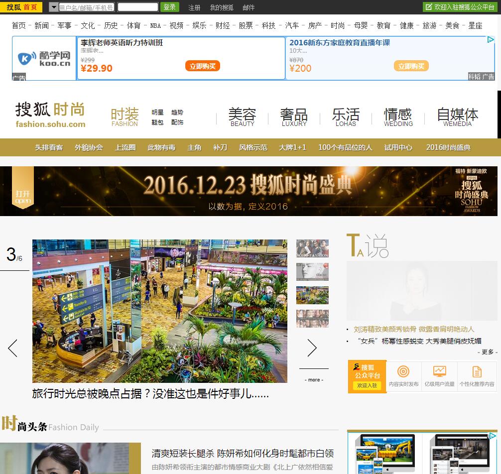This screenshot has height=474, width=501.
Task: Open article 清爽短装长腿杀 陈妍希
Action: (243, 454)
